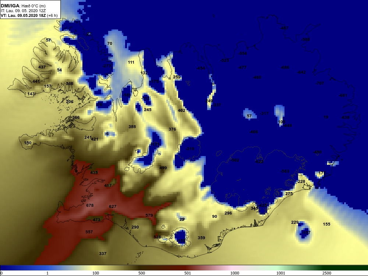Click the map value '-525'
The width and height of the screenshot is (368, 276).
click(x=224, y=60)
